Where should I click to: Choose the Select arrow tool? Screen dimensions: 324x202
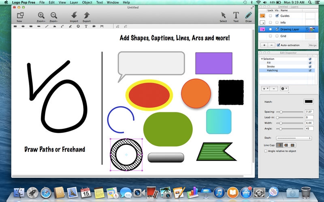pyautogui.click(x=223, y=15)
